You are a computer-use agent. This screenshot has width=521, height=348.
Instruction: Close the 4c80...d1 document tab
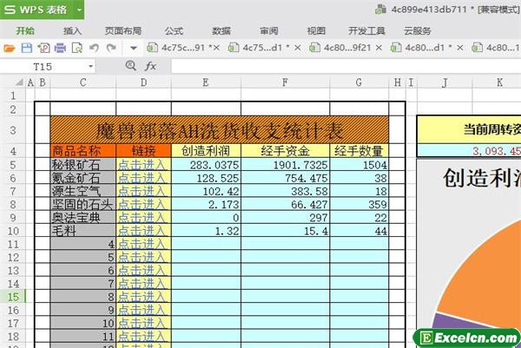[460, 48]
